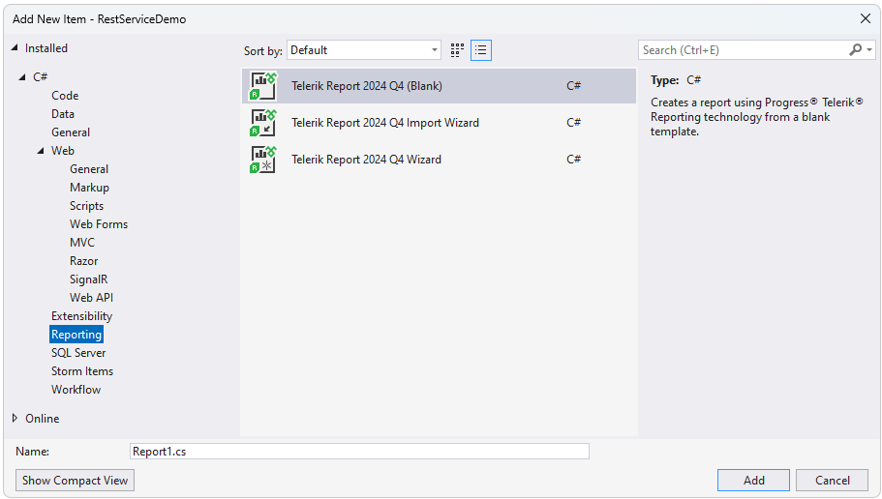The height and width of the screenshot is (499, 882).
Task: Collapse the Installed tree section
Action: pyautogui.click(x=15, y=48)
